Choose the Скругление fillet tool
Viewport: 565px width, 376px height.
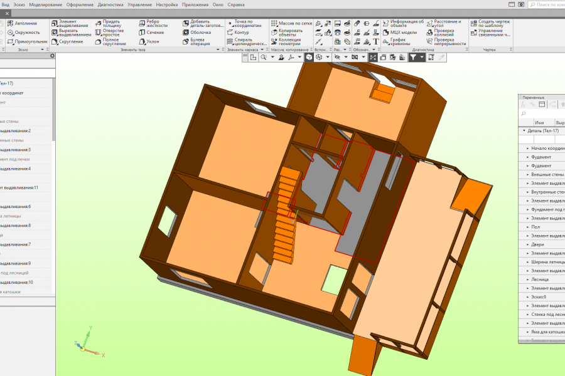tap(67, 42)
